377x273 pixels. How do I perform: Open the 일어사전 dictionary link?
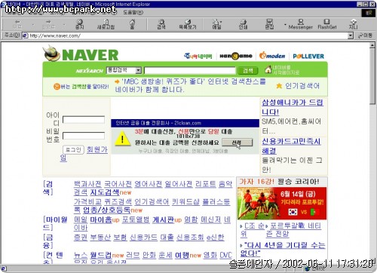point(179,184)
